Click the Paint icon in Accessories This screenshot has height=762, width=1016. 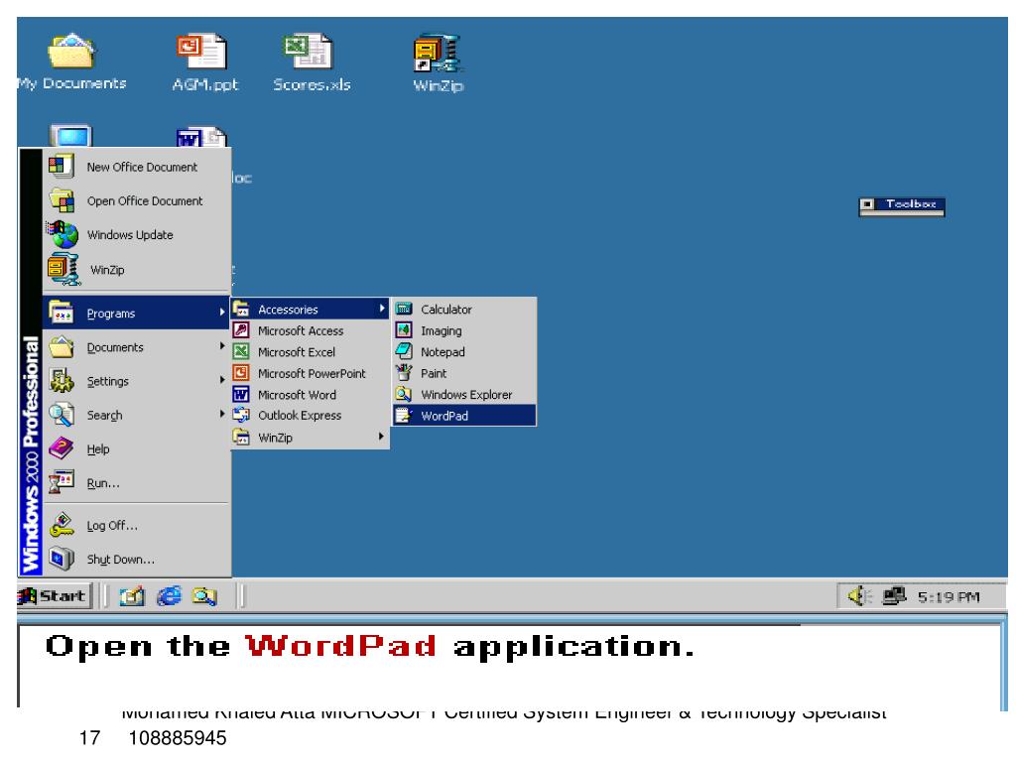[404, 373]
